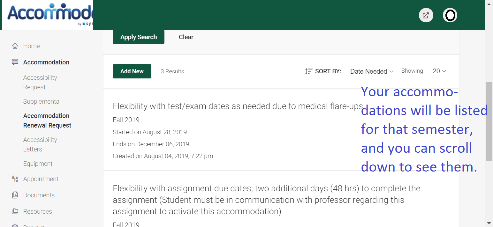Screen dimensions: 493x227
Task: Open Accommodation Renewal Request page
Action: 47,121
